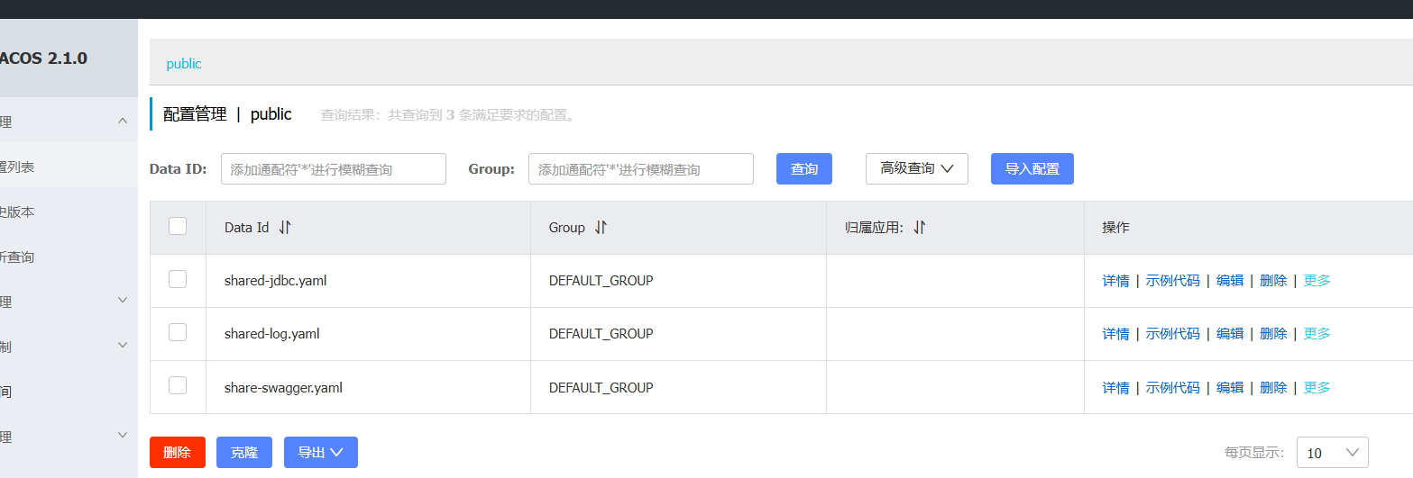Sort by 归属应用 column icon
1413x478 pixels.
click(919, 228)
